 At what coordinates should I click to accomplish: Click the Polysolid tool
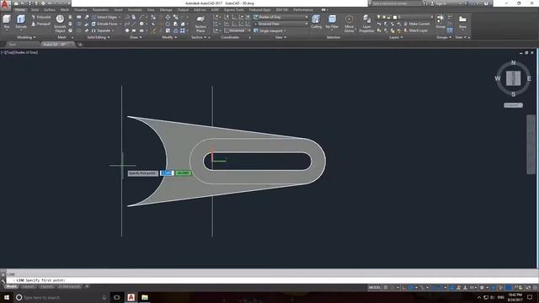41,17
